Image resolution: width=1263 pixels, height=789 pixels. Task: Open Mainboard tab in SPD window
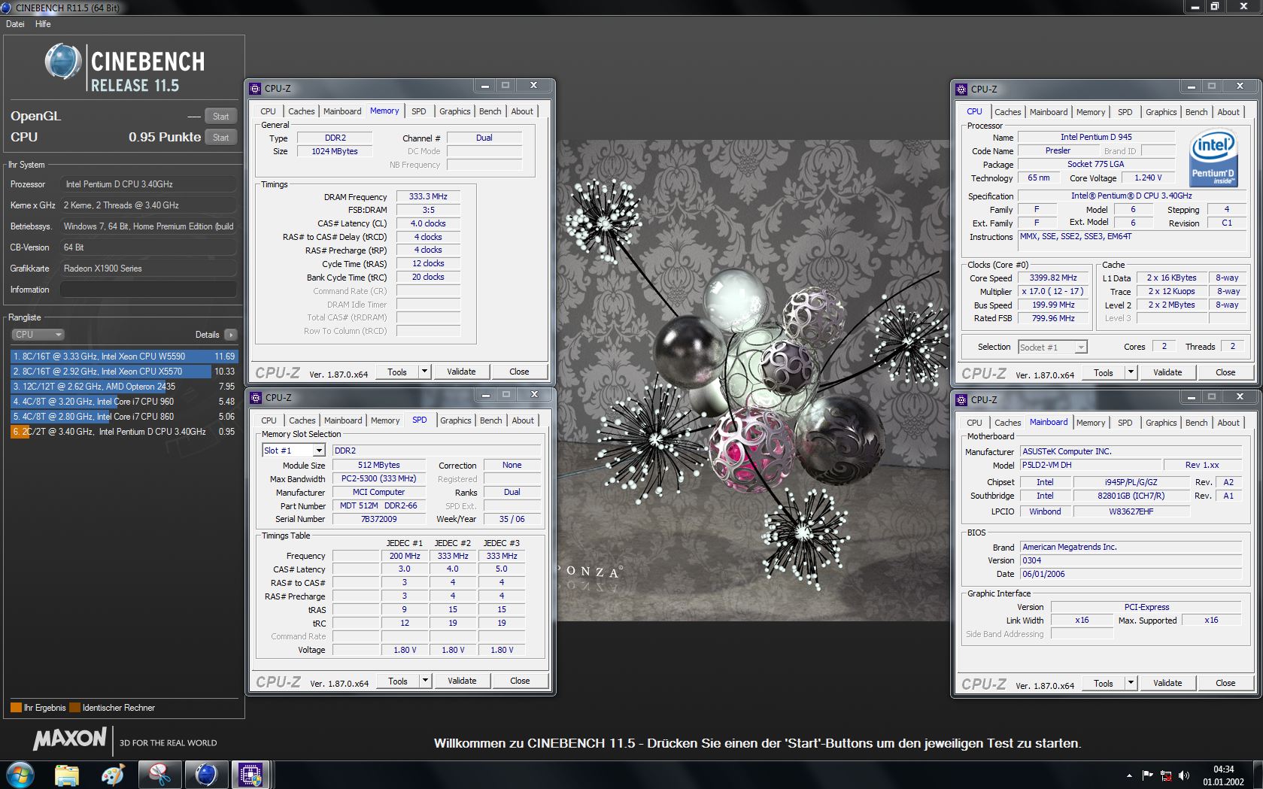[x=343, y=420]
